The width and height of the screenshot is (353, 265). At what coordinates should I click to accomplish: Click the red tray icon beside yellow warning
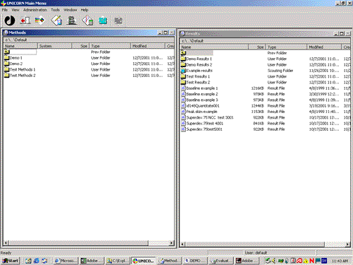click(x=299, y=261)
